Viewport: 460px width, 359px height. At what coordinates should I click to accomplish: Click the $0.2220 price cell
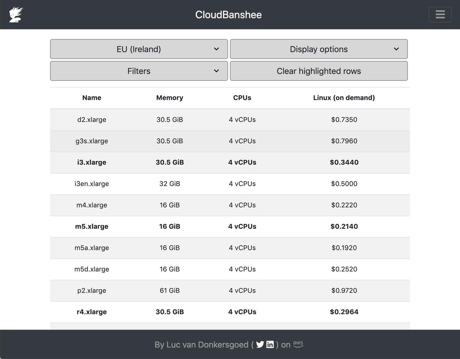(344, 205)
